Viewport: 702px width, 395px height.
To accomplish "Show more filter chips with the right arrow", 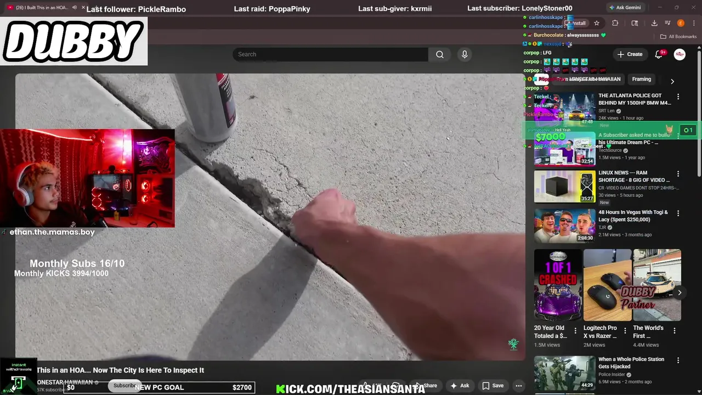I will click(x=672, y=81).
